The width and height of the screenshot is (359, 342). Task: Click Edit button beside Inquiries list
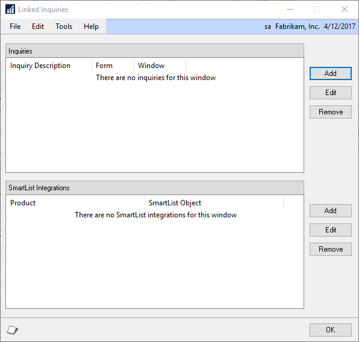pos(330,93)
